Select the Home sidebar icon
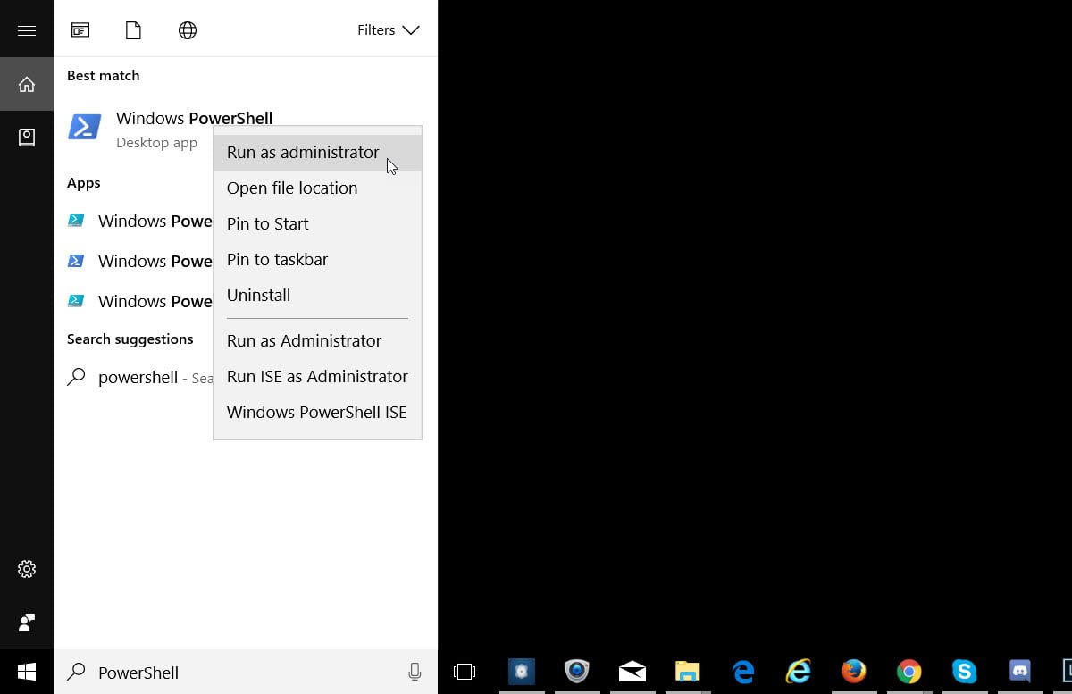 (27, 84)
